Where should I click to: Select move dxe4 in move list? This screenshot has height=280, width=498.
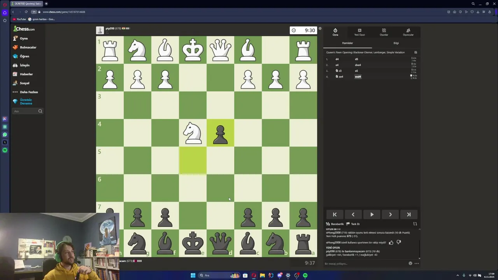358,65
